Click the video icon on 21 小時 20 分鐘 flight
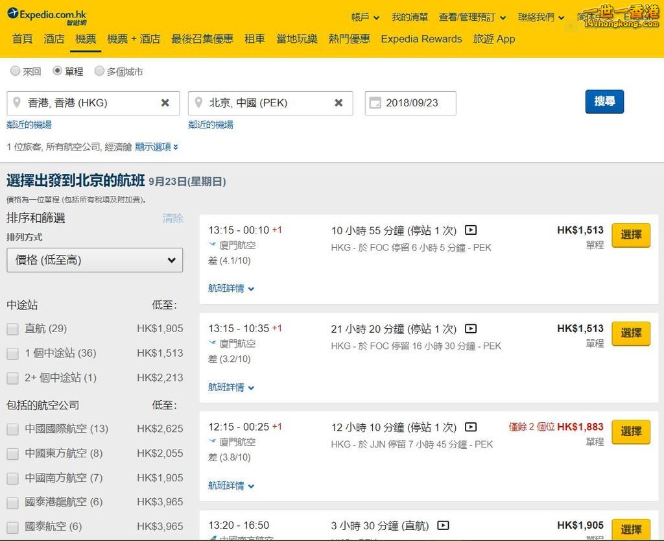 pos(471,328)
